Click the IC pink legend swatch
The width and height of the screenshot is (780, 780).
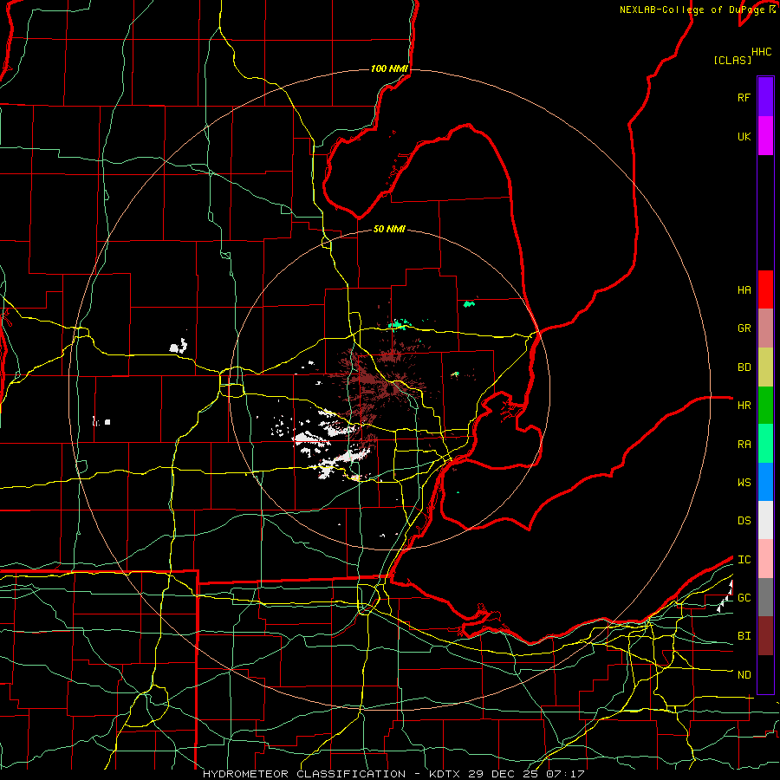(765, 559)
